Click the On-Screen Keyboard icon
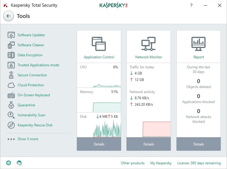The height and width of the screenshot is (169, 227). (x=11, y=95)
